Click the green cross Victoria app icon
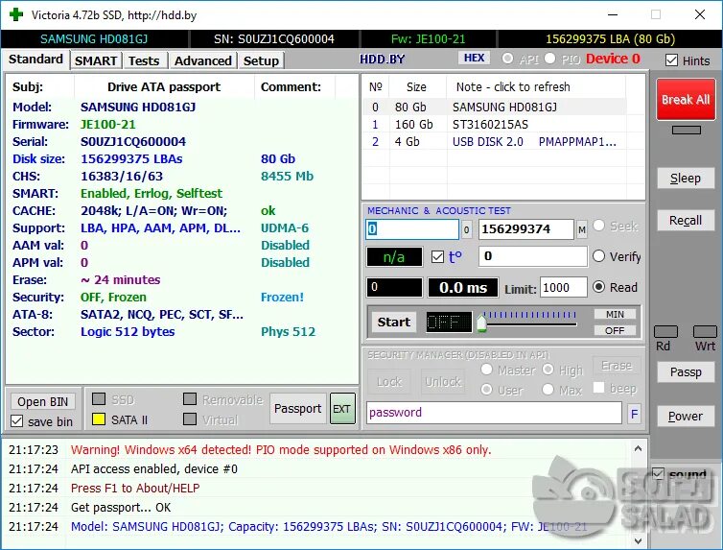Viewport: 723px width, 550px height. (x=16, y=14)
